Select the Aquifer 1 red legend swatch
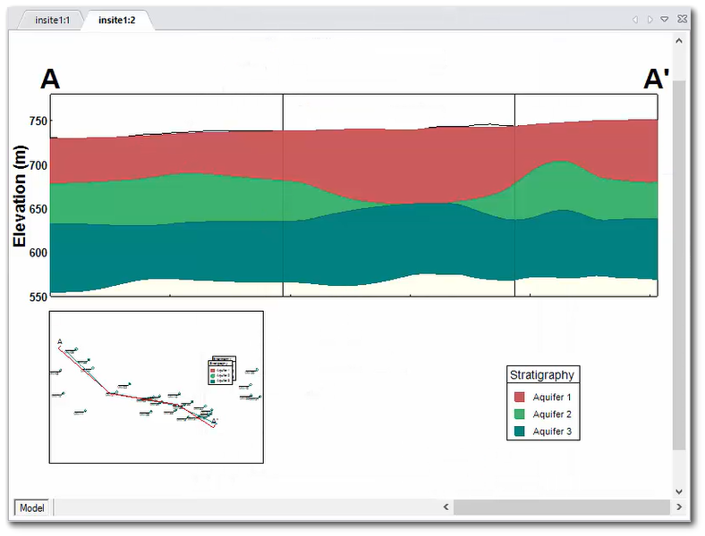The height and width of the screenshot is (536, 705). coord(519,397)
